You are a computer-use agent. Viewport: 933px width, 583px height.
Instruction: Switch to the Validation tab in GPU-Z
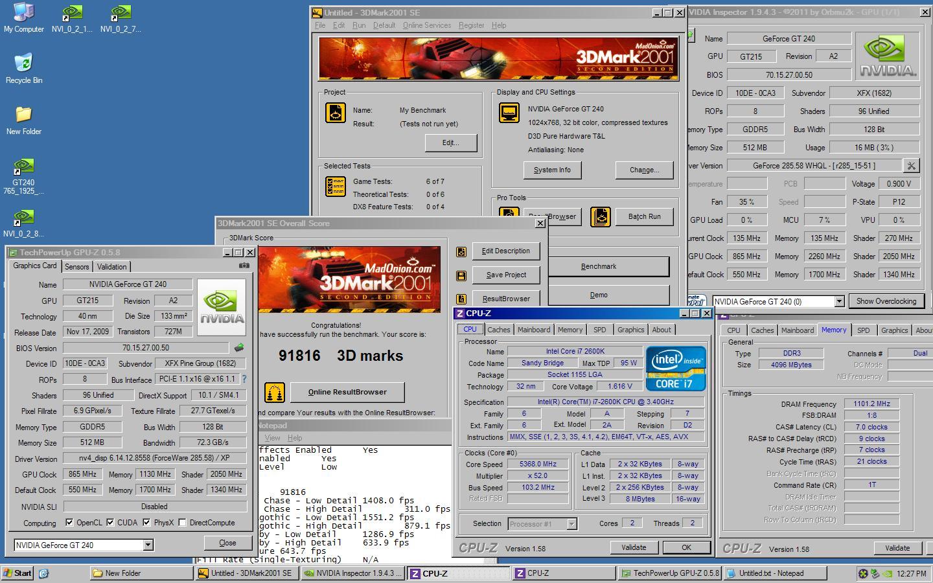pyautogui.click(x=111, y=267)
